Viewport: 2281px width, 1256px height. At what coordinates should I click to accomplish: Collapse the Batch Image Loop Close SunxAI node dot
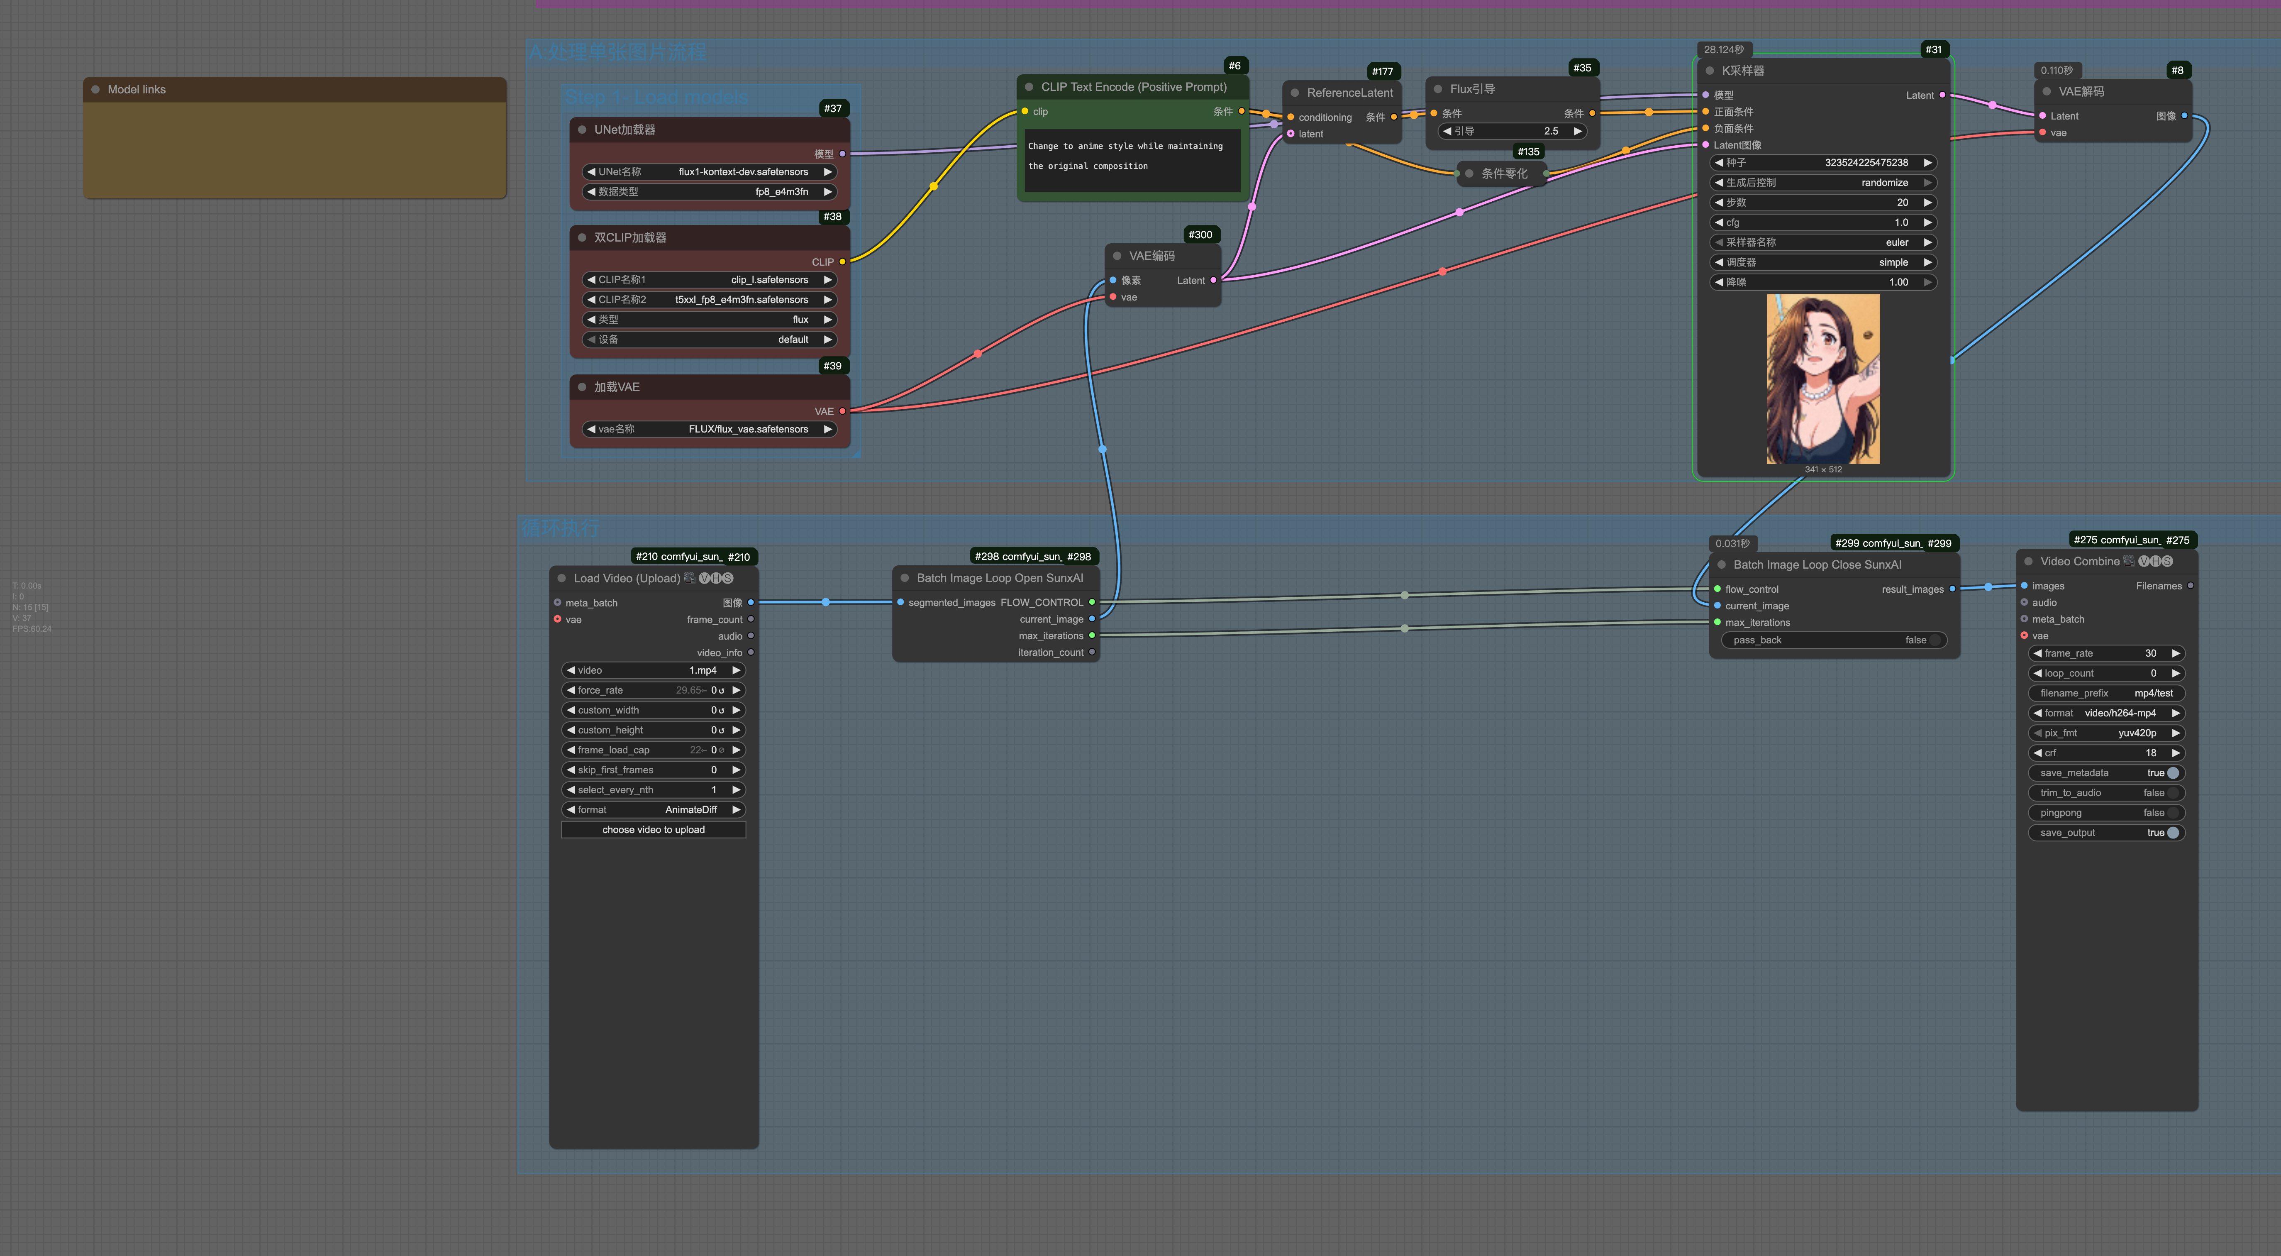(x=1721, y=564)
